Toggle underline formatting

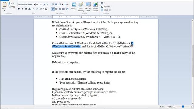click(26, 9)
